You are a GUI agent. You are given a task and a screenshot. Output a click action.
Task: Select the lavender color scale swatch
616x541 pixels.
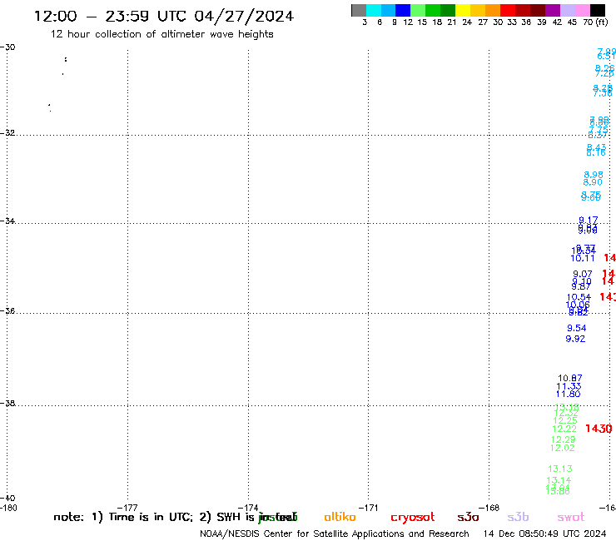pyautogui.click(x=568, y=10)
